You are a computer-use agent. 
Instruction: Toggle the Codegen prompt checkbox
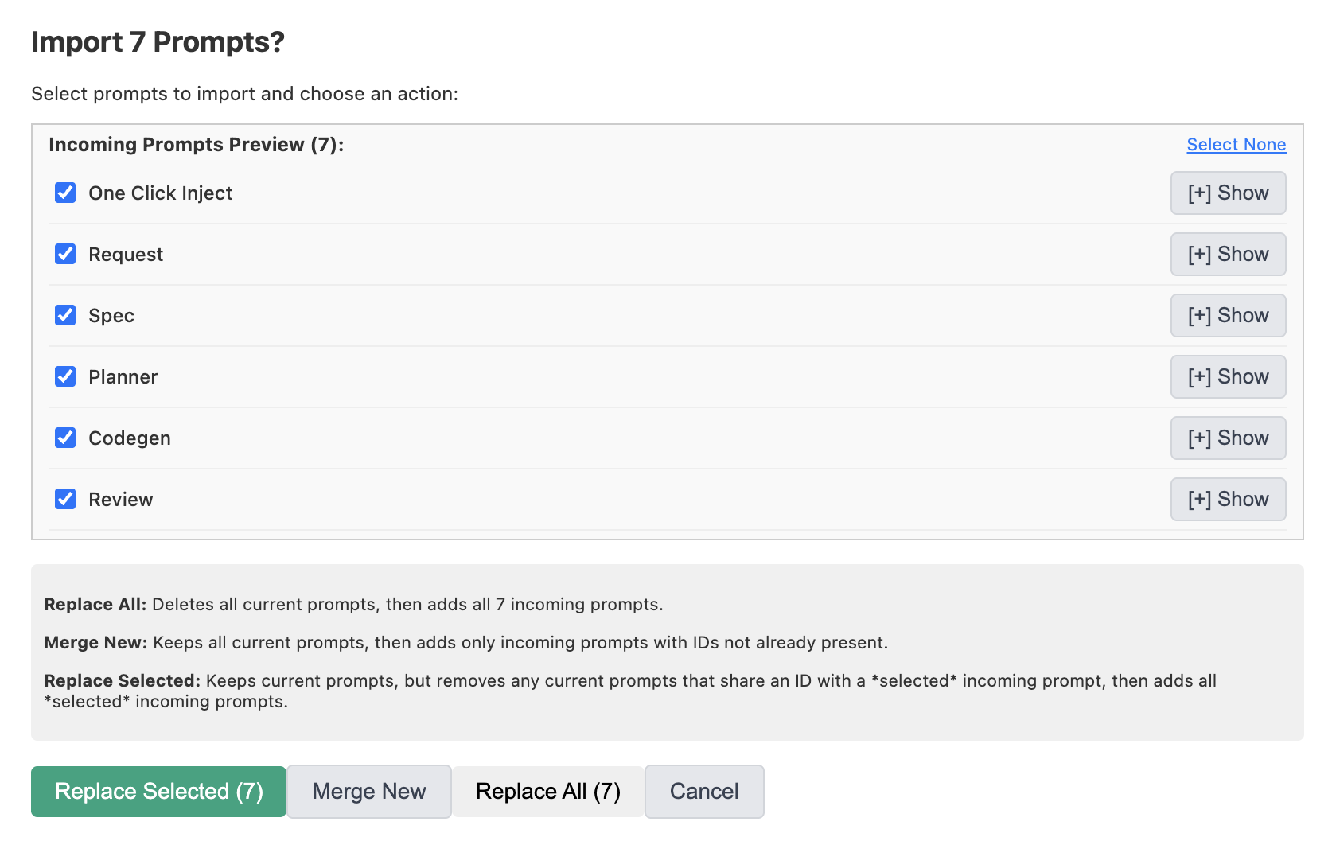(x=65, y=438)
